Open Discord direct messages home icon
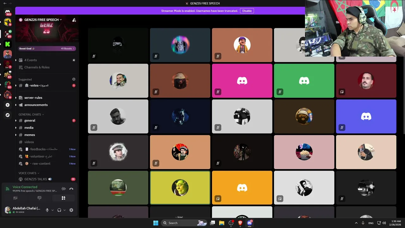Image resolution: width=405 pixels, height=228 pixels. tap(8, 12)
